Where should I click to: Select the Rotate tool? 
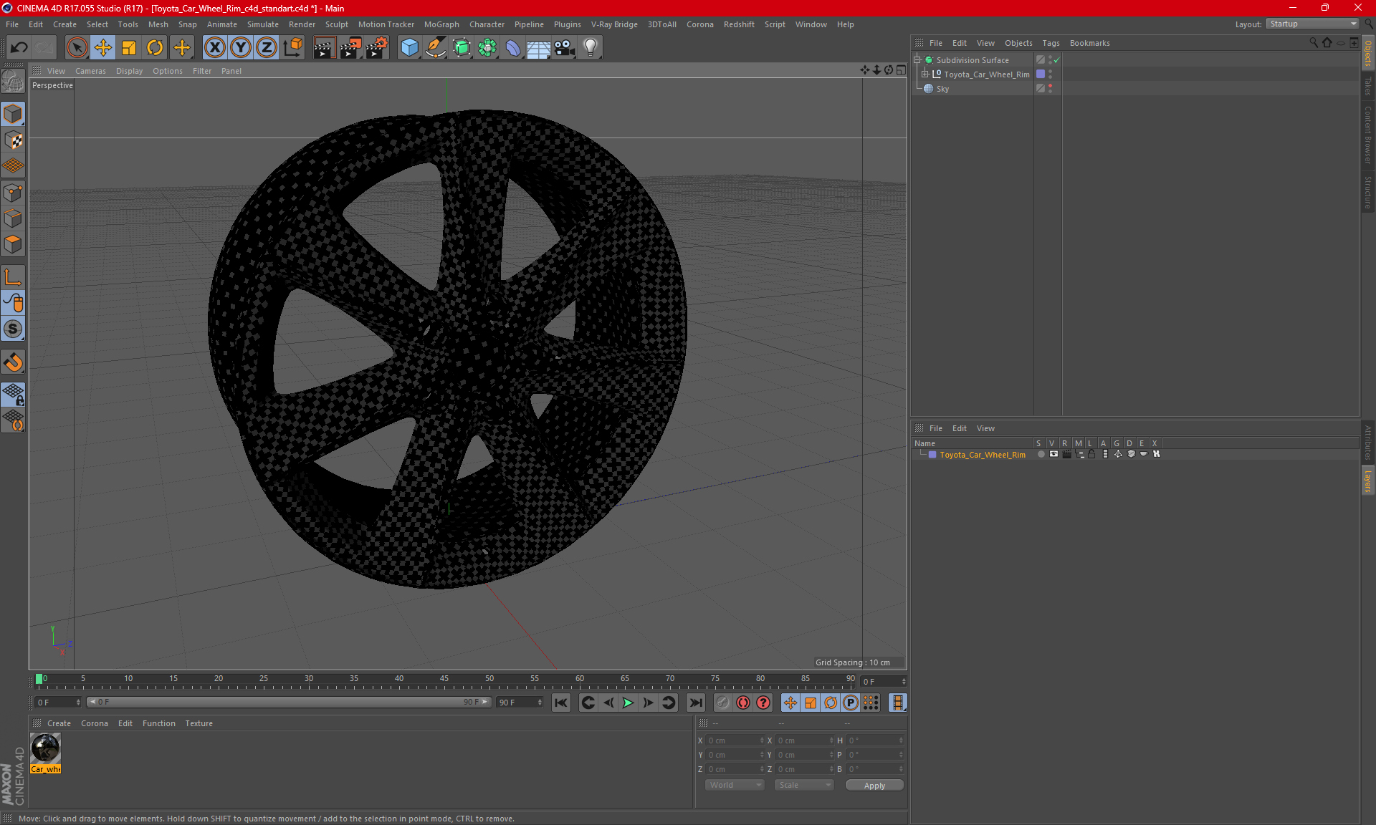pos(155,48)
